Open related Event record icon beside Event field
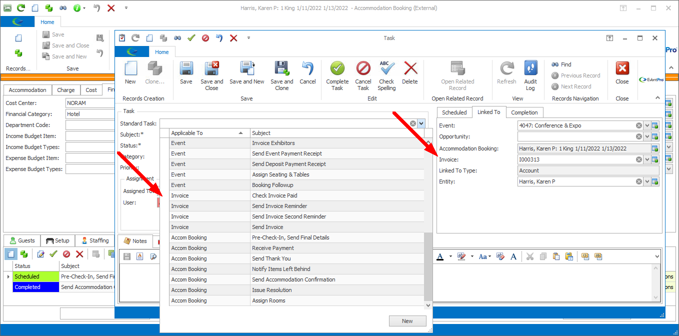The width and height of the screenshot is (679, 336). [655, 125]
